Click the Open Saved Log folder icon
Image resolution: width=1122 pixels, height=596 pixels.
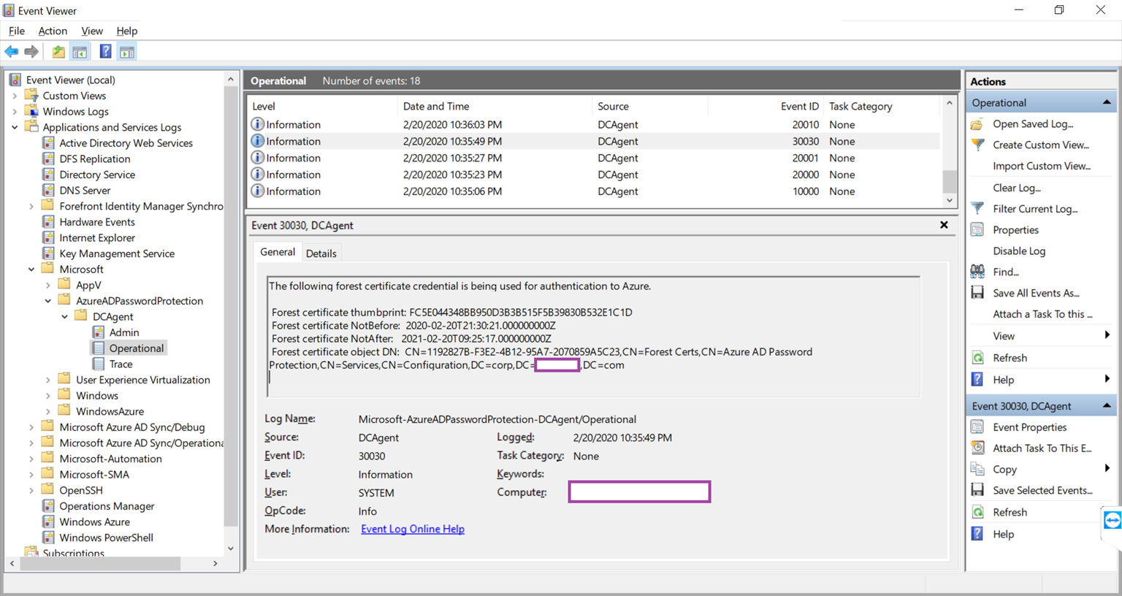(x=977, y=124)
